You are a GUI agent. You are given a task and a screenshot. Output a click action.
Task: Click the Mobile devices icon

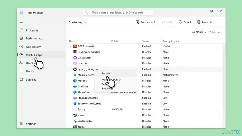click(75, 75)
